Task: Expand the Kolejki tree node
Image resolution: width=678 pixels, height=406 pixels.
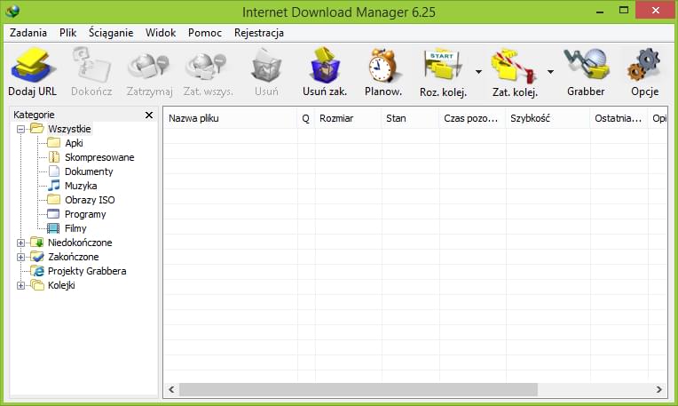Action: 21,285
